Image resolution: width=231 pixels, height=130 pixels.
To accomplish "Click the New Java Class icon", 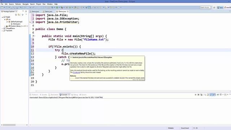I will (x=70, y=7).
